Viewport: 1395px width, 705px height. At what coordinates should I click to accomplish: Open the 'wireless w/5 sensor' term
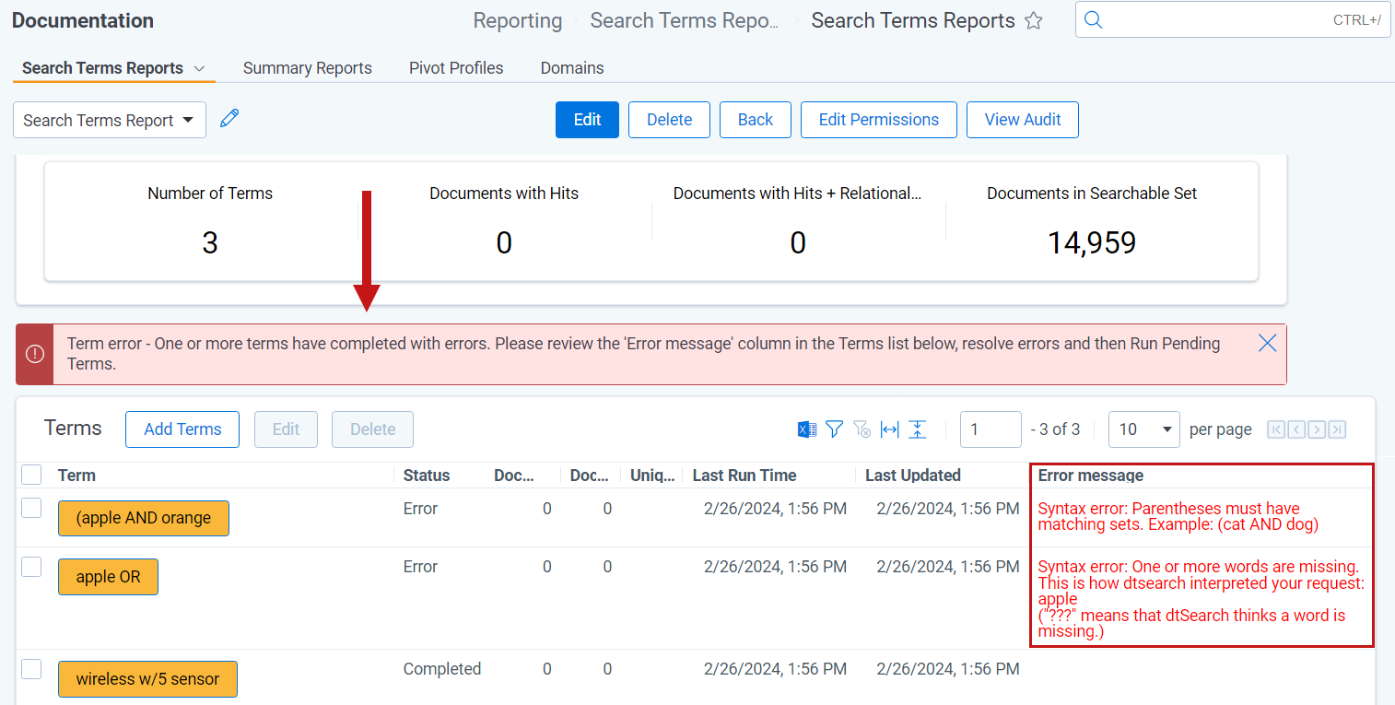point(147,679)
